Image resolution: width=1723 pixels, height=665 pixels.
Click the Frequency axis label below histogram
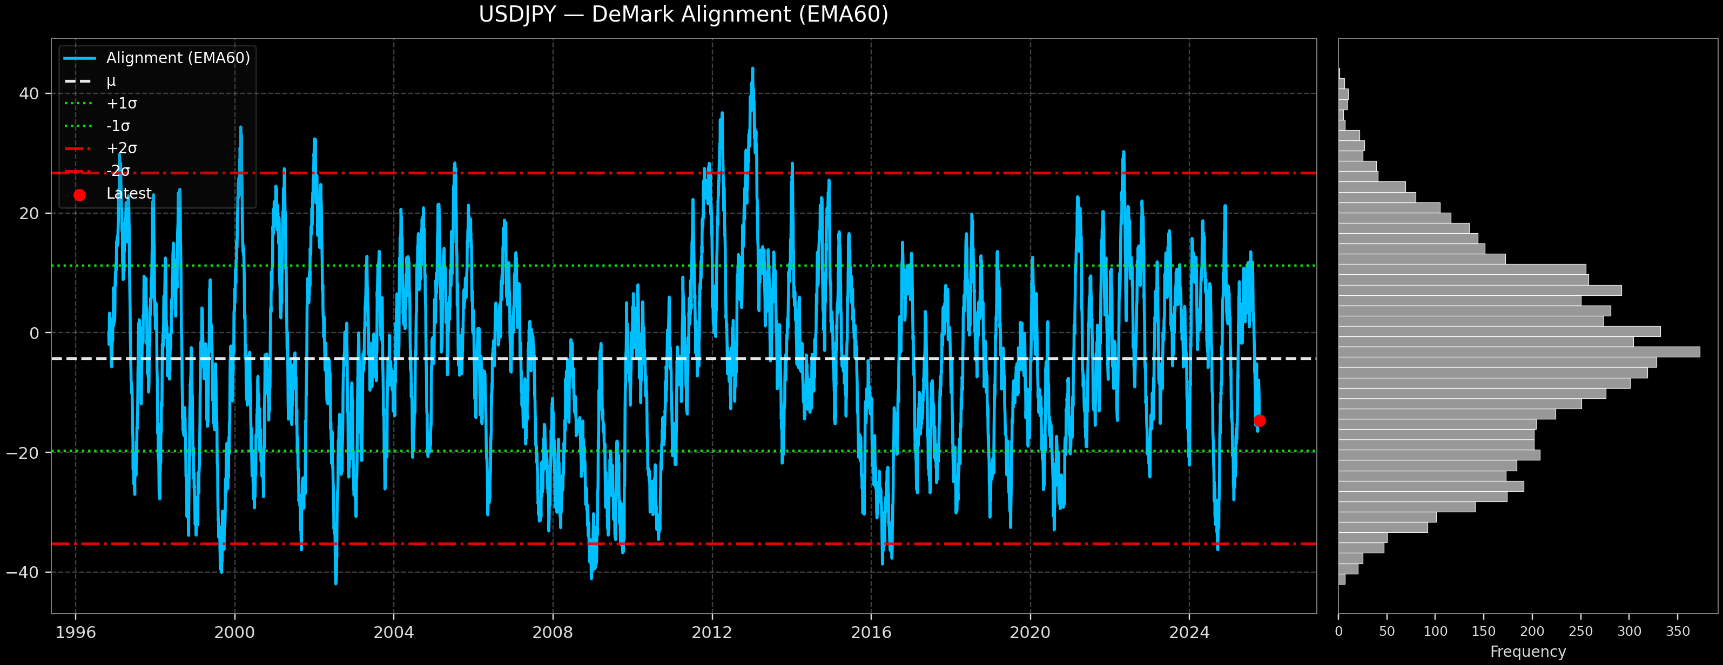coord(1527,652)
